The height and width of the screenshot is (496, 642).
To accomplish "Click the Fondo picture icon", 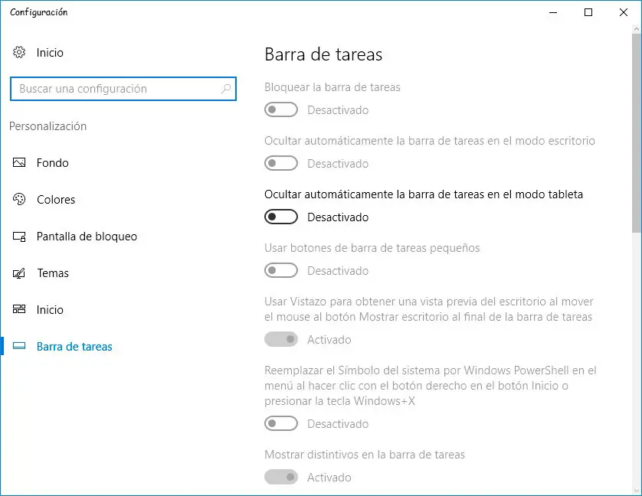I will point(20,163).
